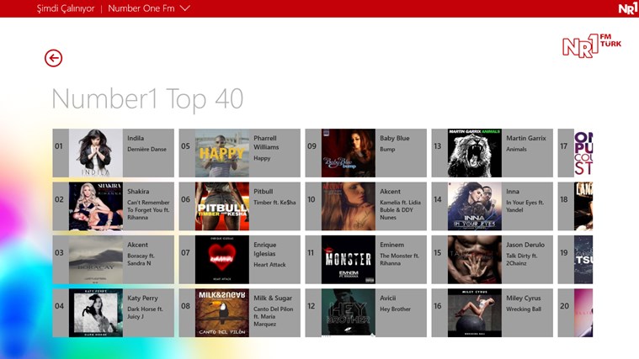Open the NR1 FM Türk logo
This screenshot has width=639, height=359.
coord(592,45)
